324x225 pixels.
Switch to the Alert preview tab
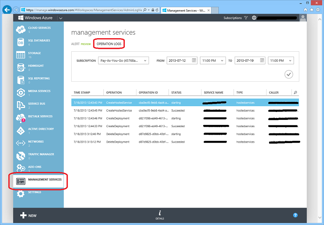tap(81, 44)
